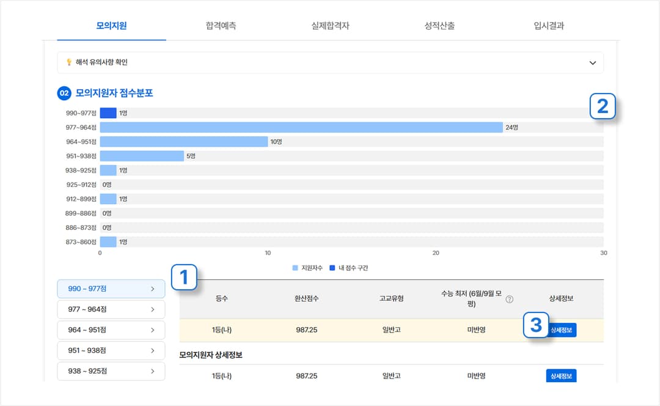The image size is (660, 406).
Task: Click 일반고 in the highlighted row
Action: pos(392,330)
